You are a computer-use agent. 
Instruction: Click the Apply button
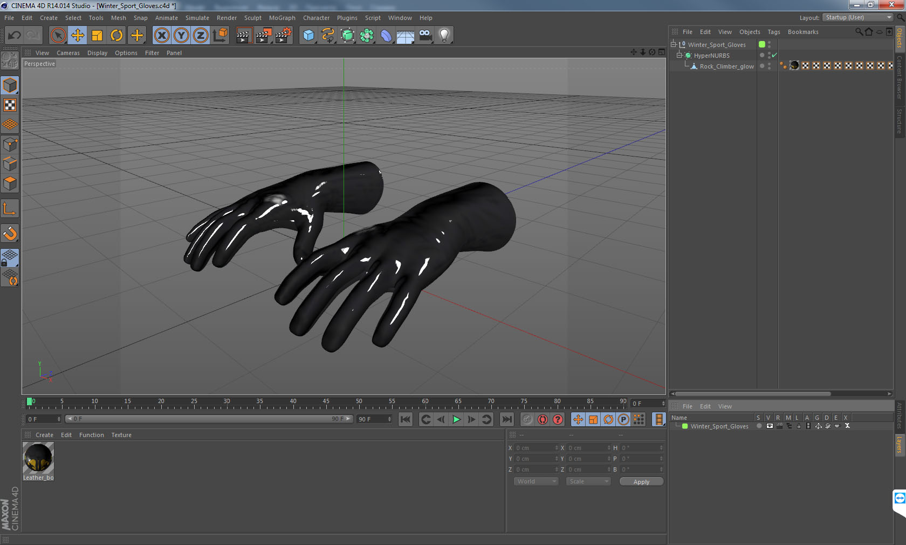tap(641, 482)
